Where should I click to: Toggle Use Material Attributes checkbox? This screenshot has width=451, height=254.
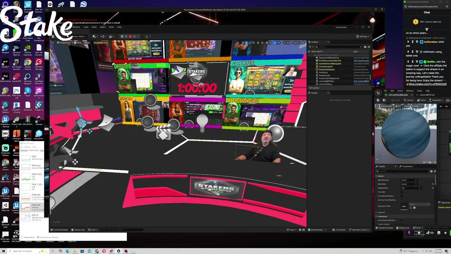pyautogui.click(x=402, y=196)
